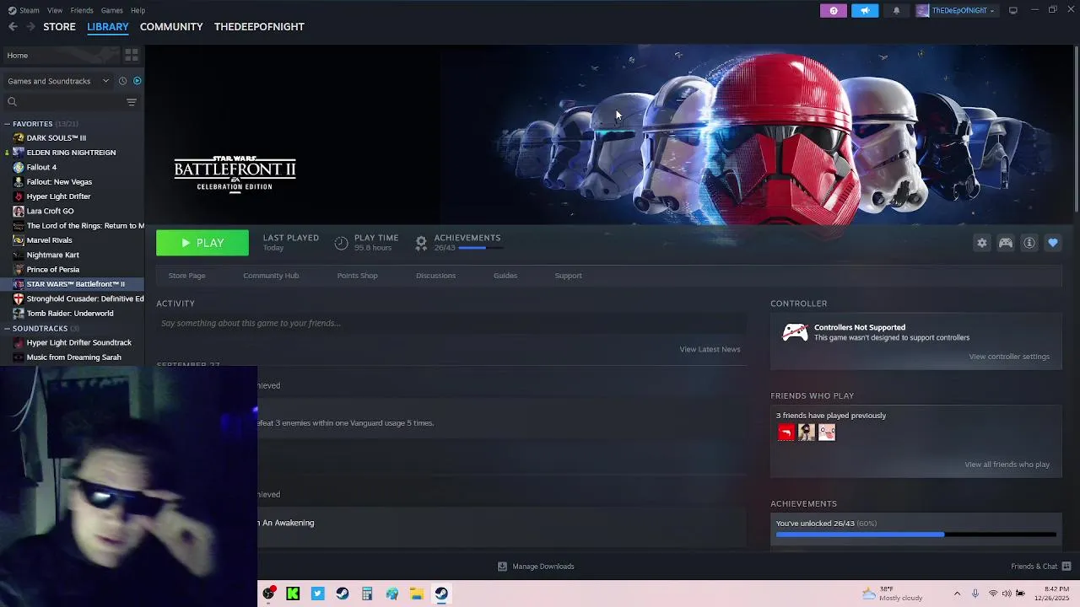Switch to Big Picture mode icon
The width and height of the screenshot is (1080, 607).
[1012, 10]
